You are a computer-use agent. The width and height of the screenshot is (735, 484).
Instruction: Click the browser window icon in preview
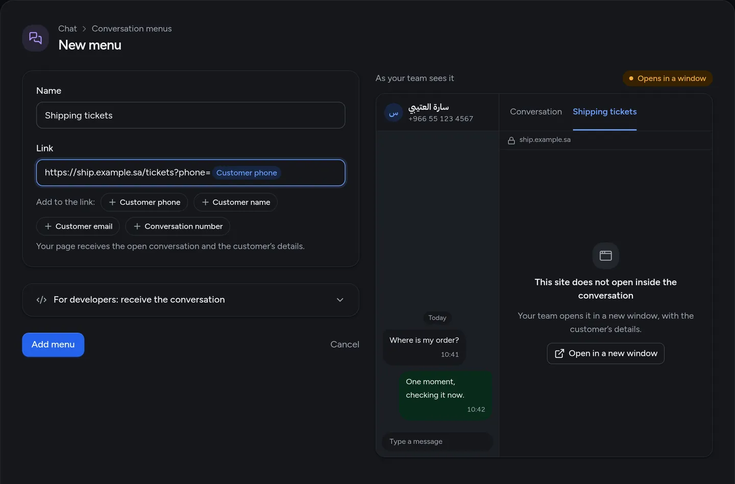click(x=606, y=255)
